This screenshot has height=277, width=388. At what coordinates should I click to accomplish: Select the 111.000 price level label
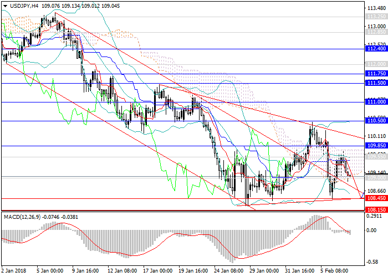point(376,102)
